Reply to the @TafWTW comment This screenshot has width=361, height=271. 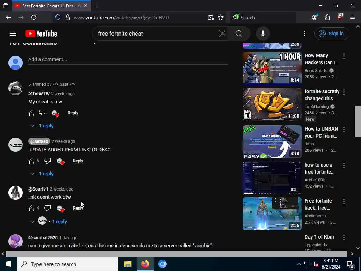(x=73, y=113)
